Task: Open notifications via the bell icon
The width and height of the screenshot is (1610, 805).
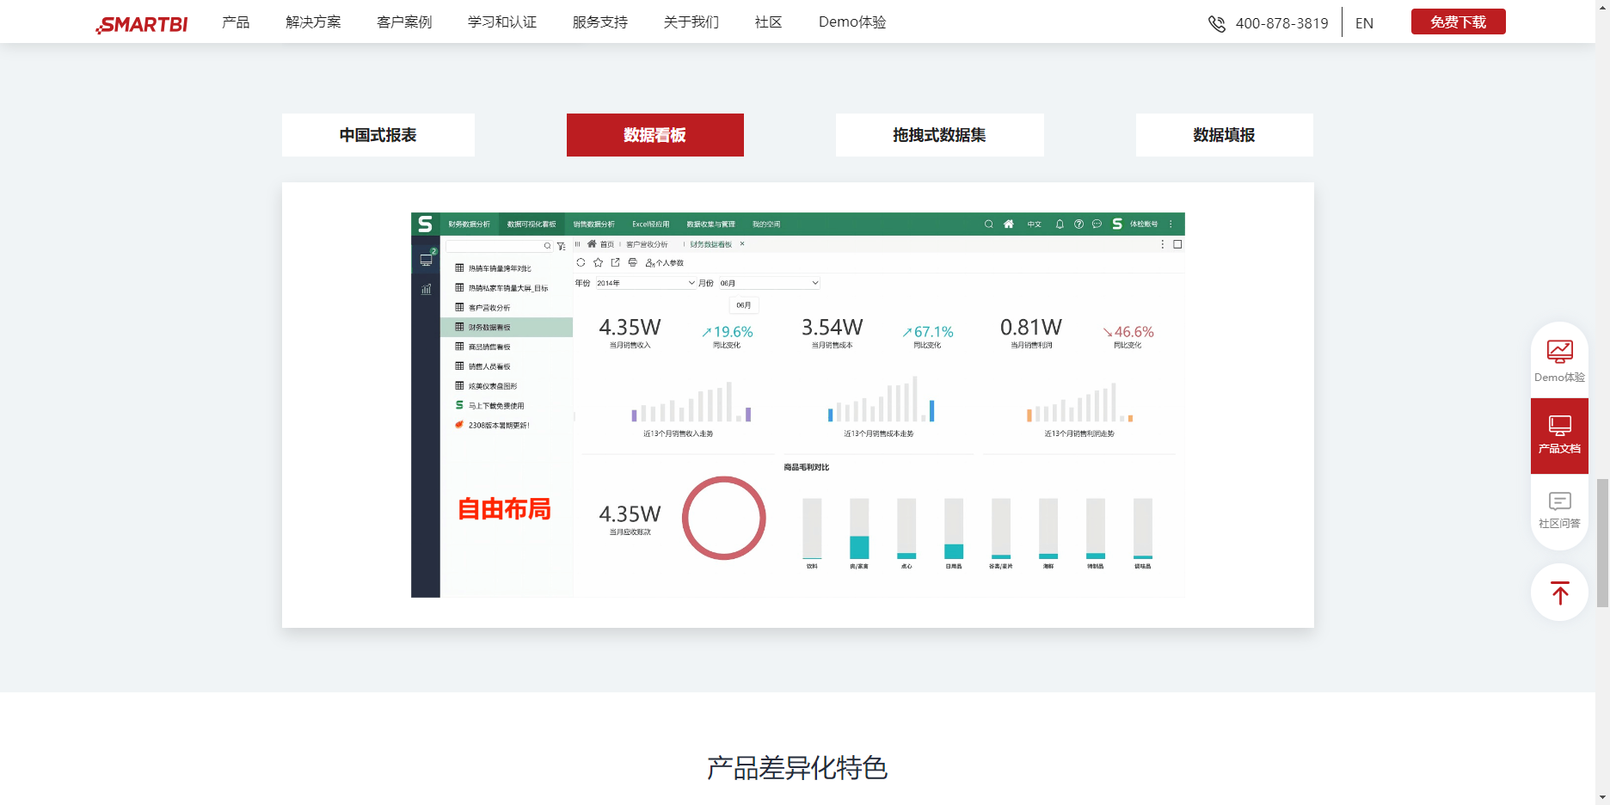Action: [1060, 224]
